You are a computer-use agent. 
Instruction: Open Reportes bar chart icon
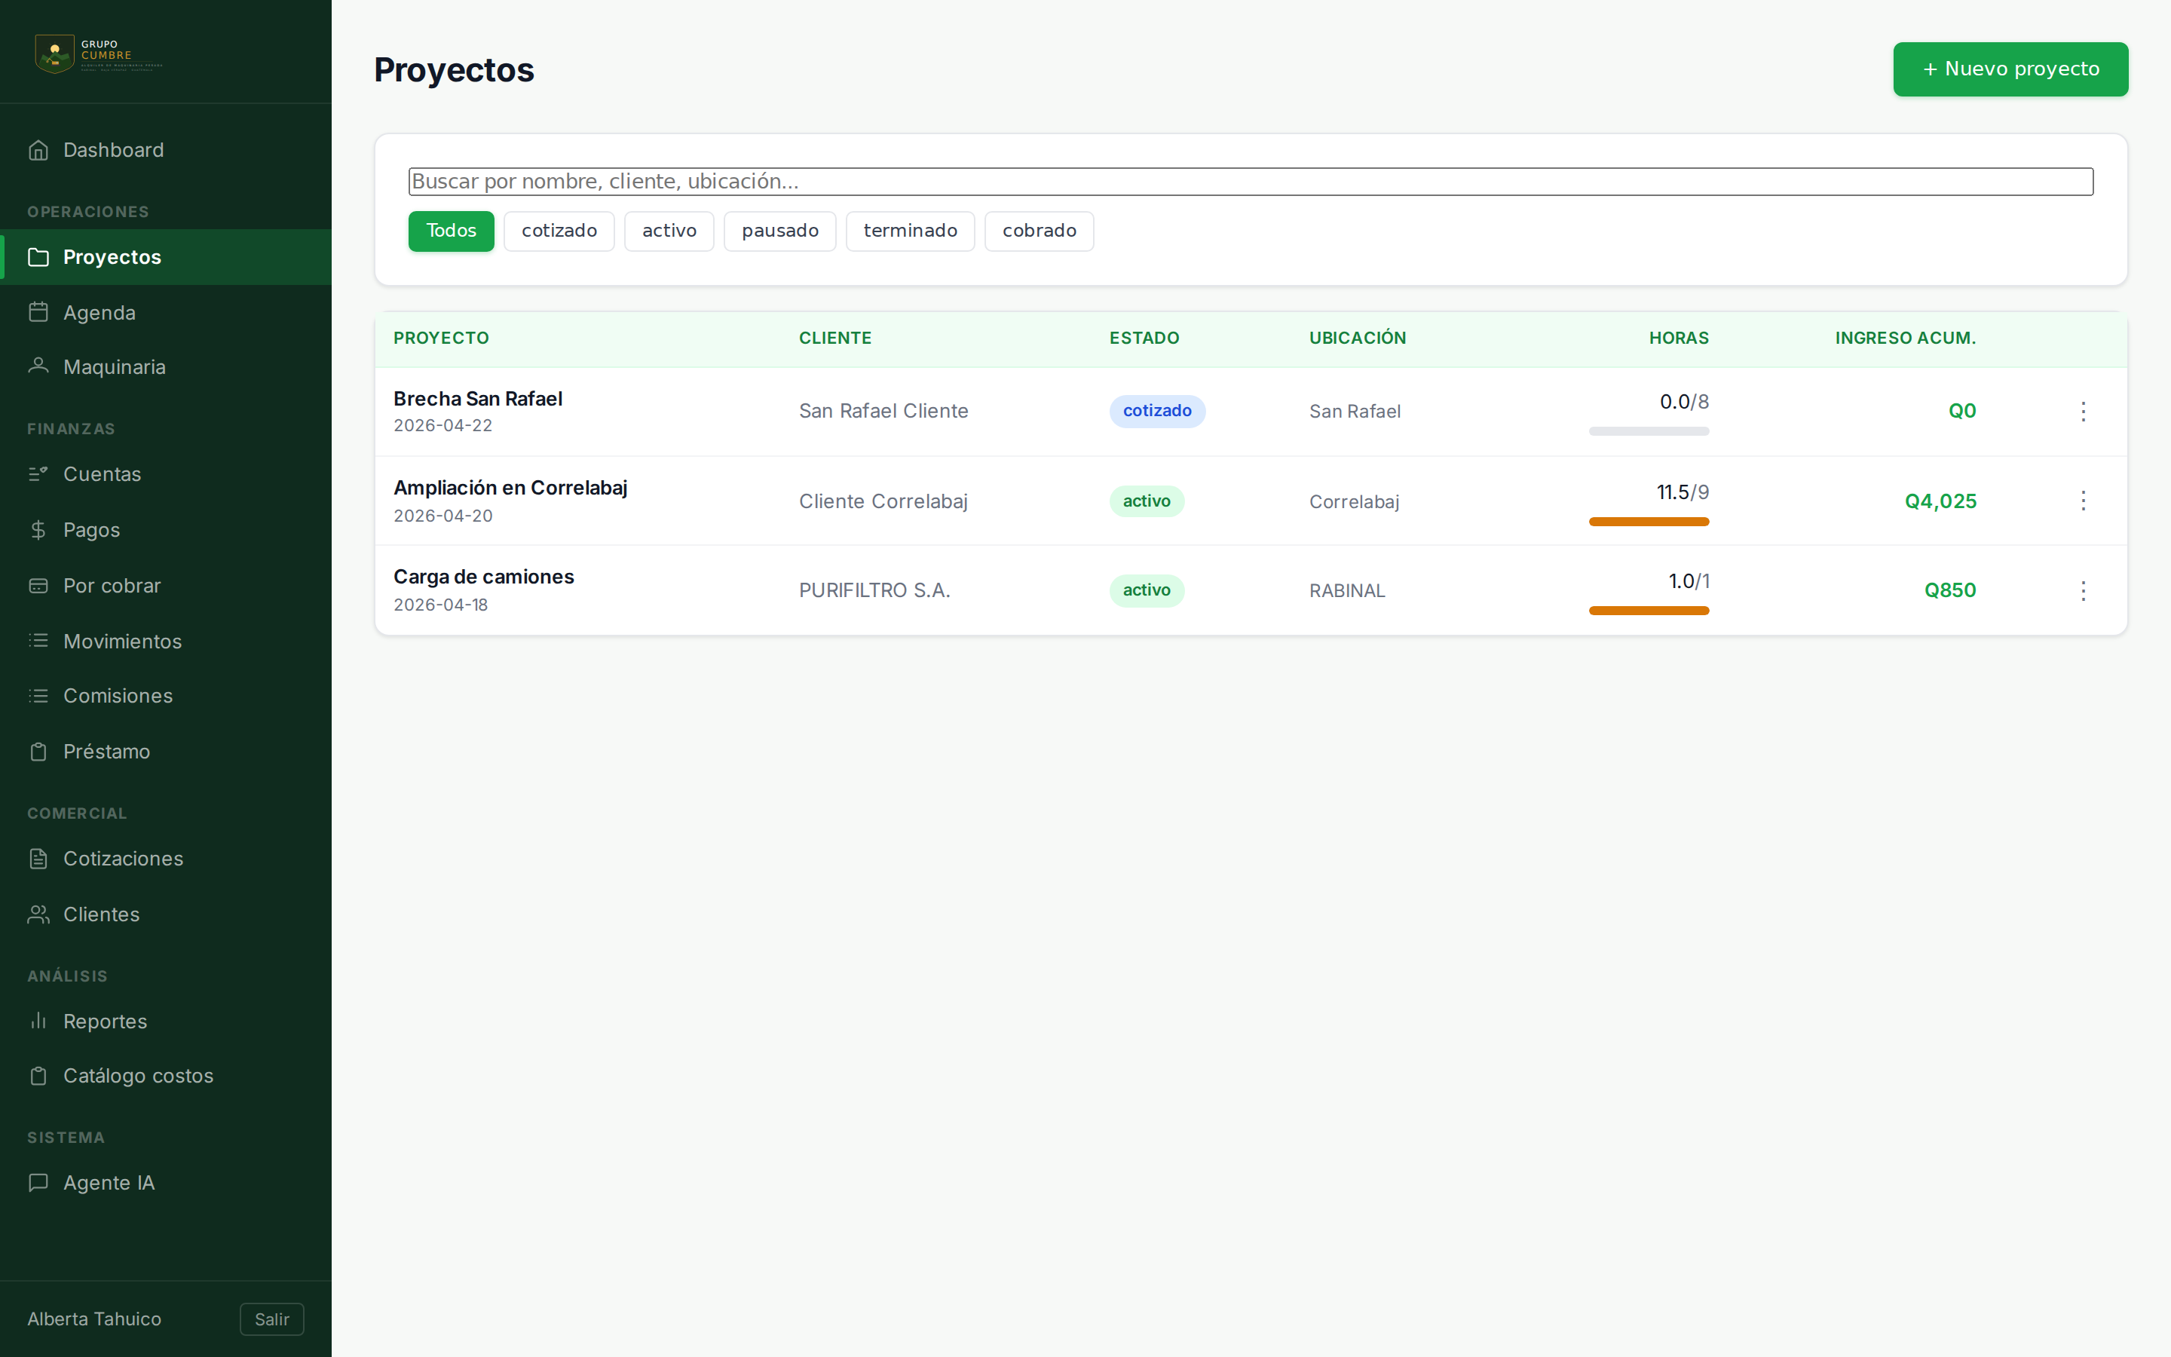[38, 1021]
